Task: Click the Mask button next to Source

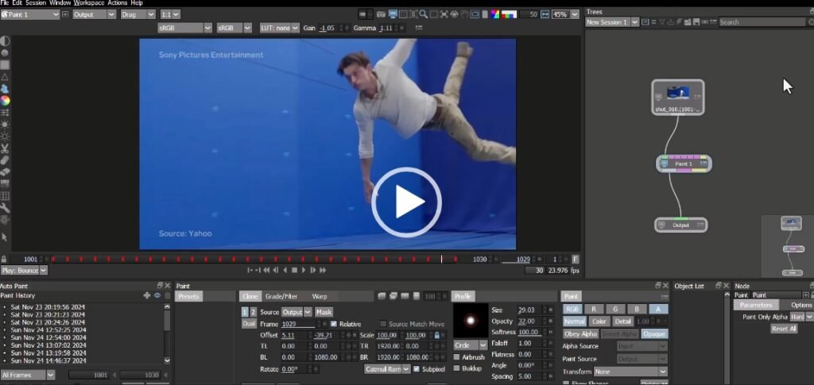Action: (324, 312)
